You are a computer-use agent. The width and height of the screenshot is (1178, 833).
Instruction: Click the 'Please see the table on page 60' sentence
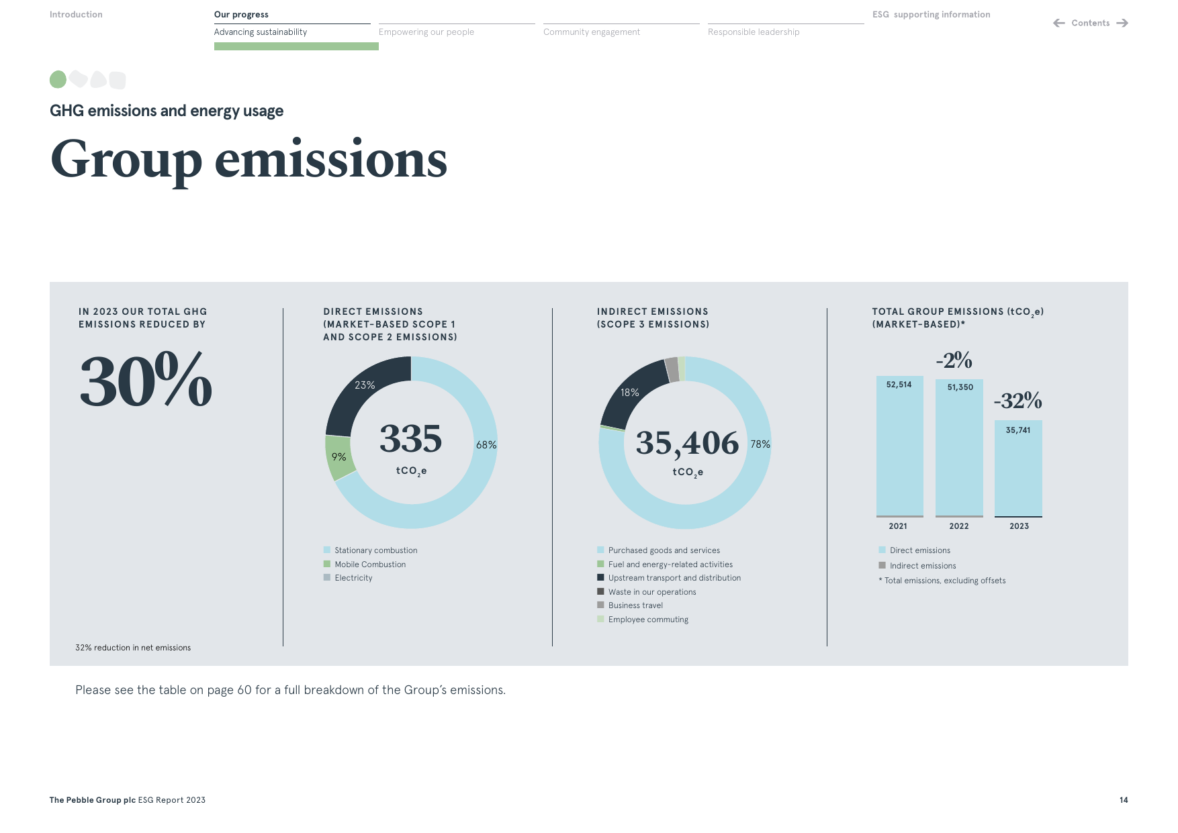(x=290, y=690)
